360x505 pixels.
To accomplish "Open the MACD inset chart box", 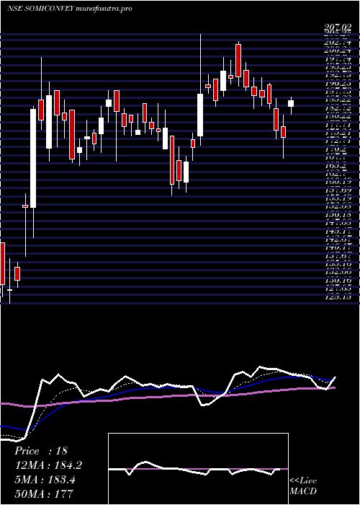I will (x=198, y=469).
